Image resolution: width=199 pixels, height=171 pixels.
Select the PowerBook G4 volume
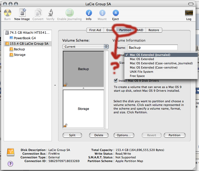[x=28, y=38]
